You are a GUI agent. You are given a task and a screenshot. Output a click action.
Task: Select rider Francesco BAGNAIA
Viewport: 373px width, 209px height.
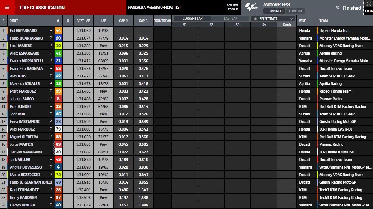26,69
